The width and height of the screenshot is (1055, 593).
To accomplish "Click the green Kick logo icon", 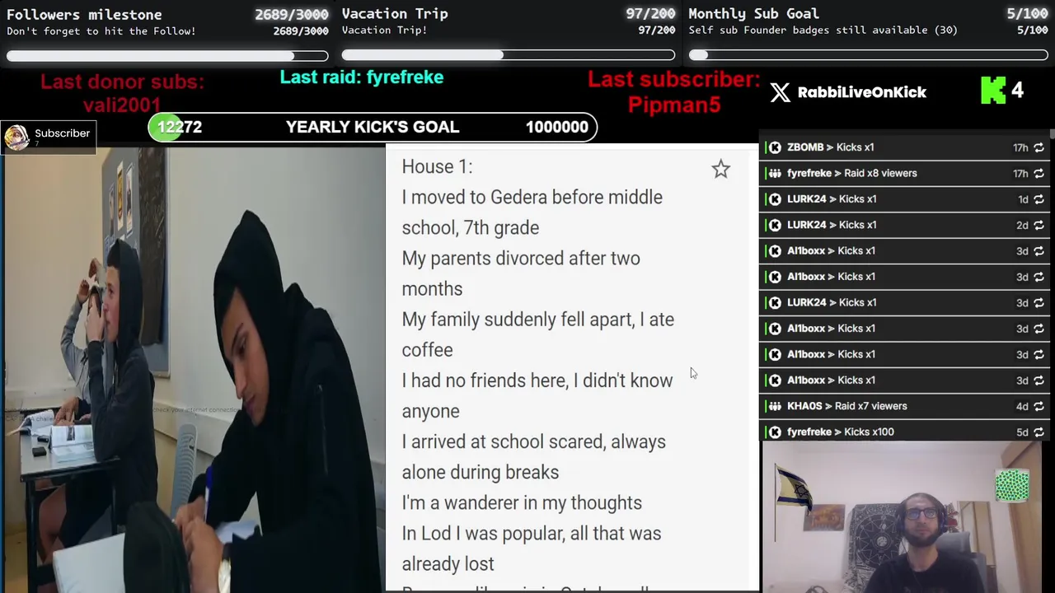I will point(993,91).
